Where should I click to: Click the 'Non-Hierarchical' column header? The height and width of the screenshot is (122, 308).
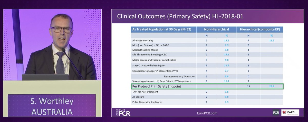pos(216,29)
